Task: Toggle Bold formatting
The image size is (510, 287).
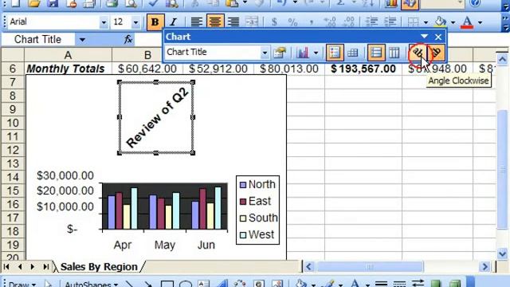Action: (155, 22)
